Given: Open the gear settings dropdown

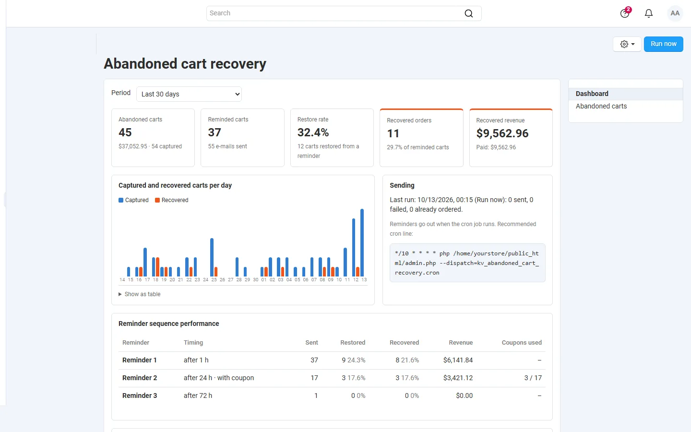Looking at the screenshot, I should (x=627, y=44).
